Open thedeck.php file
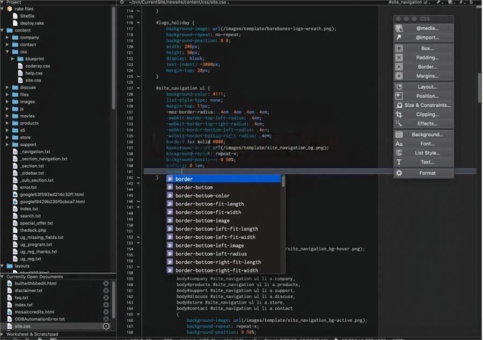This screenshot has width=483, height=340. tap(33, 230)
